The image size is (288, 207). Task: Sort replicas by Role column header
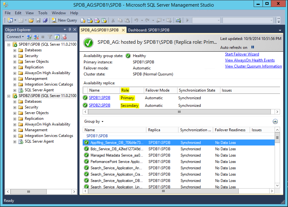(x=132, y=90)
